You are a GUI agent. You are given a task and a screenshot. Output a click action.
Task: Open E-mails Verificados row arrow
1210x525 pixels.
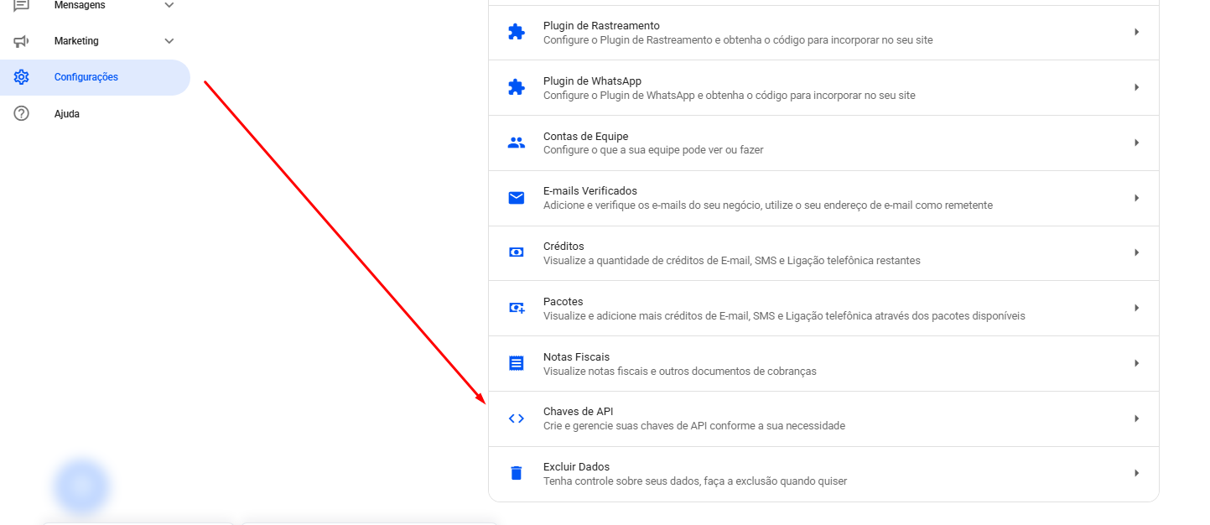click(1137, 198)
